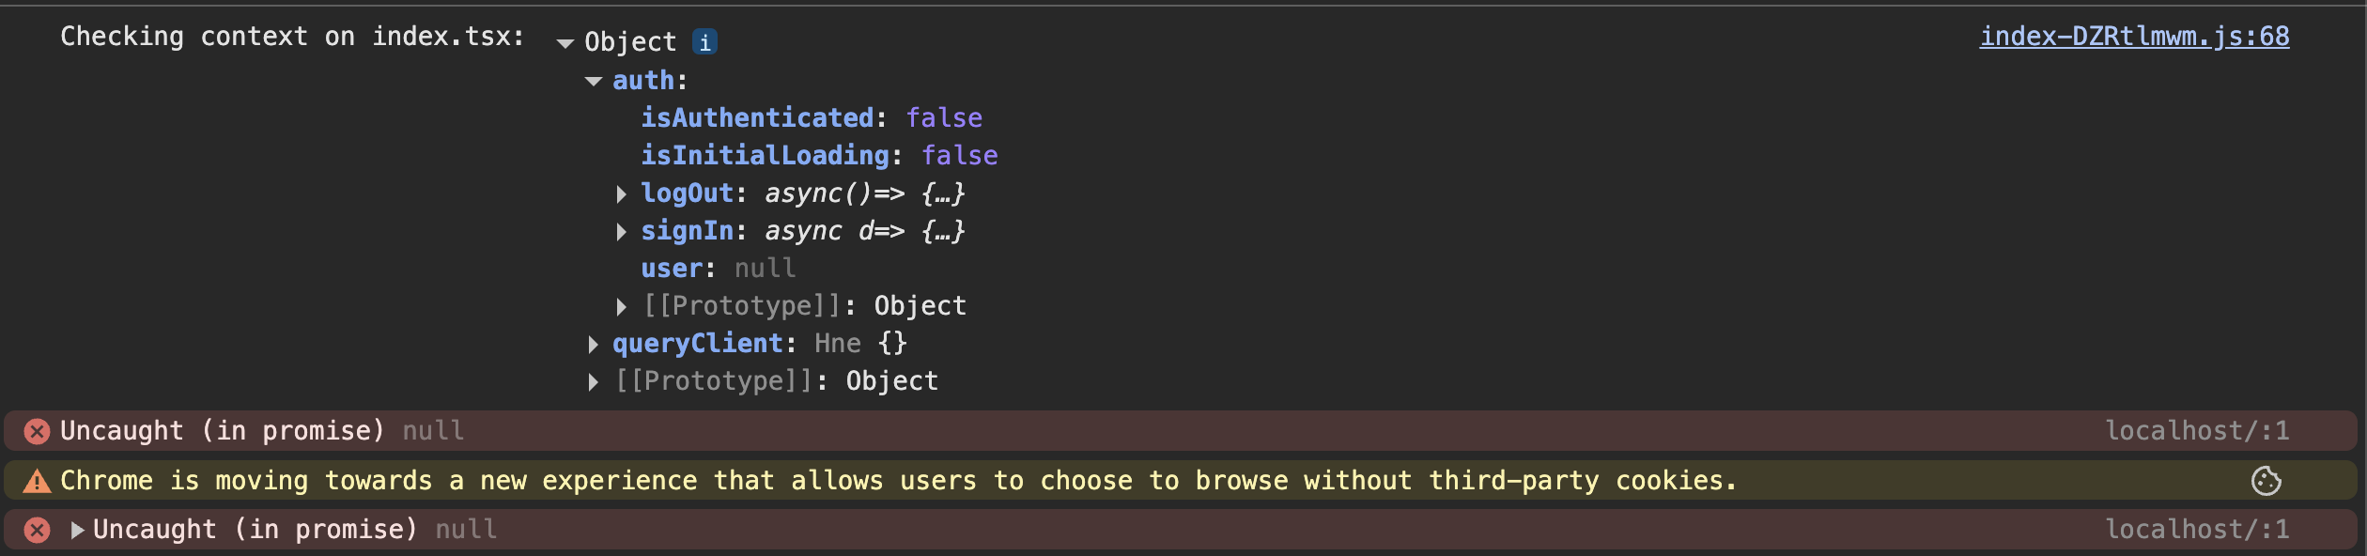Viewport: 2367px width, 556px height.
Task: Click the cookie icon on warning row
Action: click(x=2266, y=481)
